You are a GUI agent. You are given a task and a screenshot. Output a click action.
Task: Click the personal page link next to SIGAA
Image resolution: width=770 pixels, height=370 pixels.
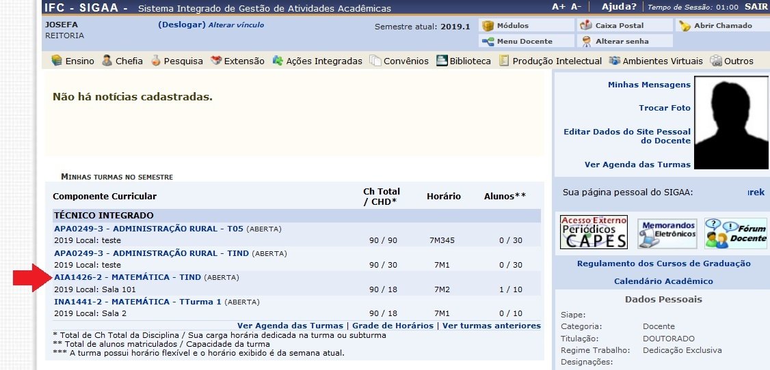[x=756, y=193]
